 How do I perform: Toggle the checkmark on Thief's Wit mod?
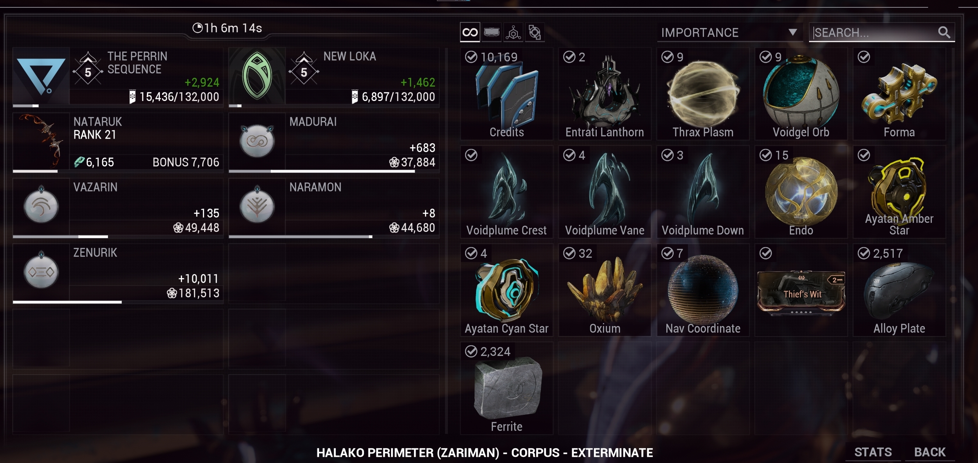[766, 253]
